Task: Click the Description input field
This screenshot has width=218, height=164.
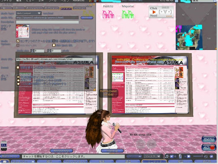Action: click(47, 22)
